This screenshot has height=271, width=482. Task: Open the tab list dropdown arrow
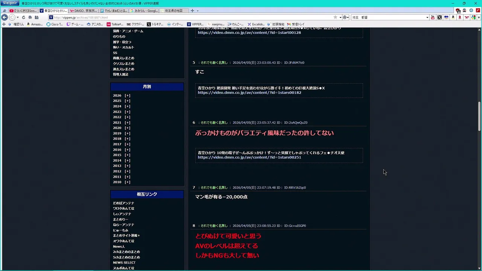[x=198, y=11]
